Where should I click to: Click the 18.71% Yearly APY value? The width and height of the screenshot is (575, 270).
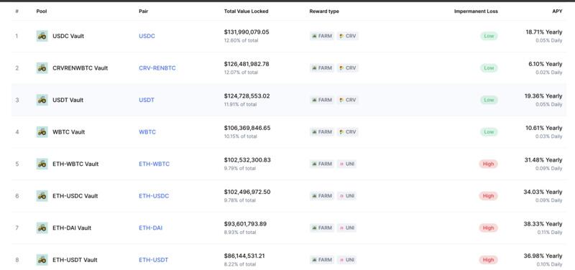click(x=544, y=32)
